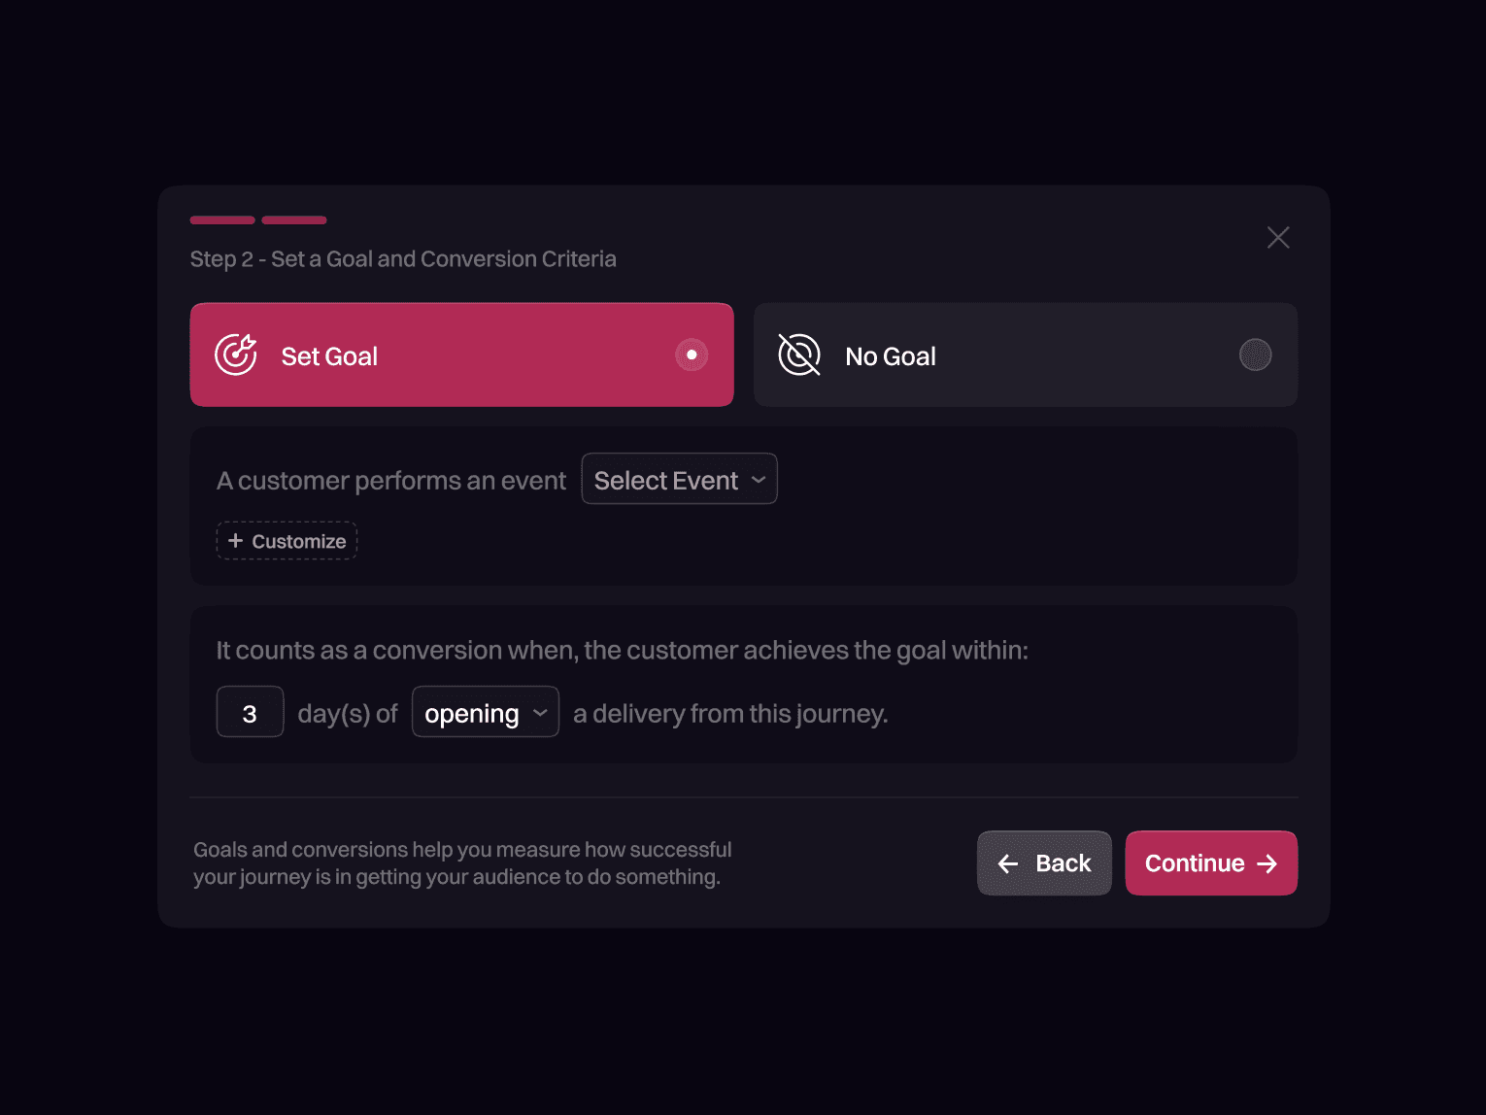Click the plus icon next to Customize
The height and width of the screenshot is (1115, 1486).
(236, 540)
